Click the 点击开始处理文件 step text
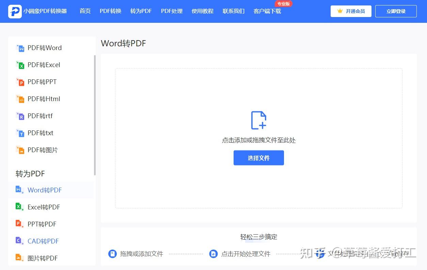 pyautogui.click(x=246, y=254)
